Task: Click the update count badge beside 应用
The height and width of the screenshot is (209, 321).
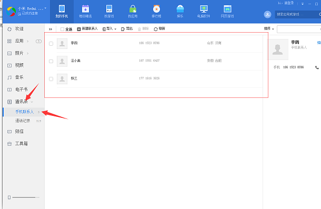Action: (x=38, y=41)
